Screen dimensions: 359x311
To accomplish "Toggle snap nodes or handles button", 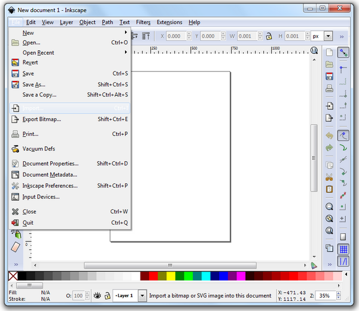I will coord(343,135).
